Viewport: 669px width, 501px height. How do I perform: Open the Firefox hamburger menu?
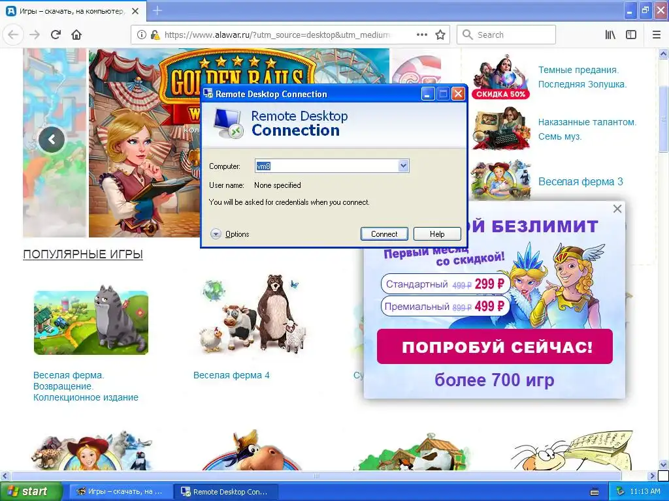click(x=657, y=35)
